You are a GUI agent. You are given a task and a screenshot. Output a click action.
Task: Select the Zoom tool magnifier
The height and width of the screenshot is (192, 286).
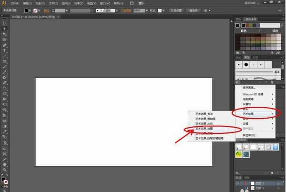(x=5, y=170)
